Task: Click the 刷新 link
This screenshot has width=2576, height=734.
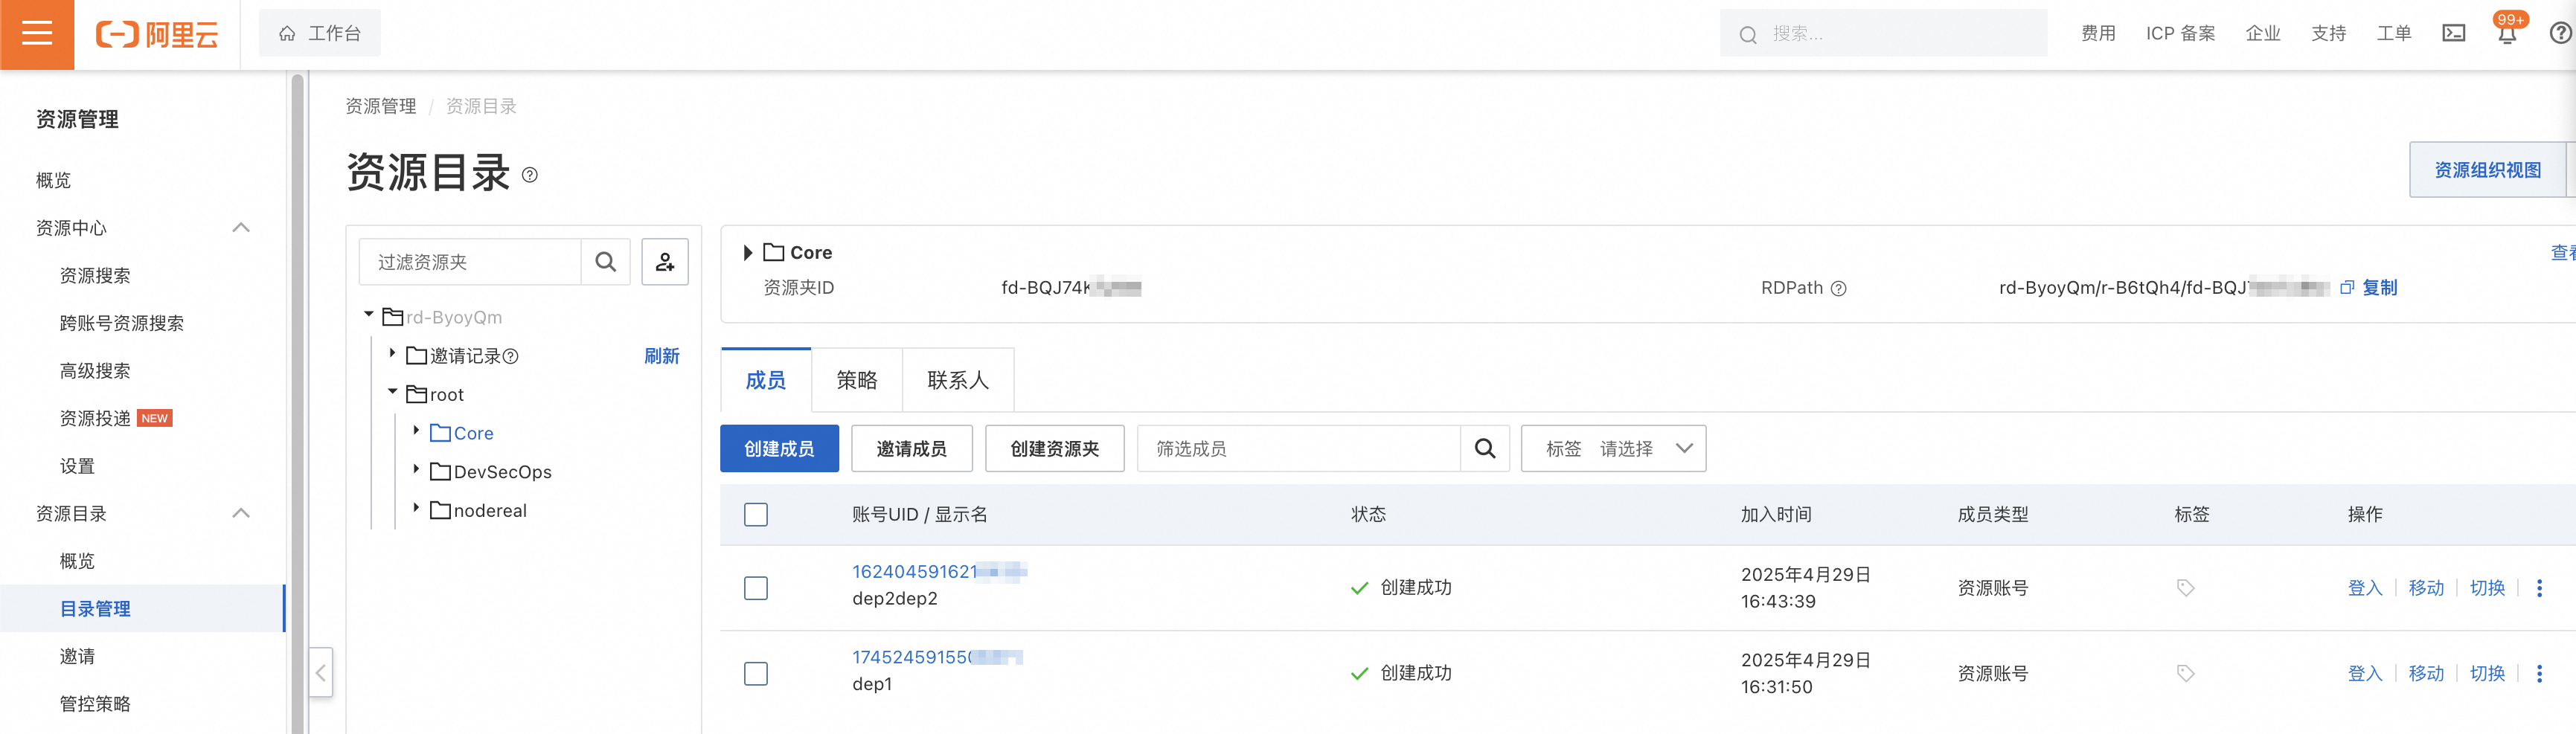Action: point(662,356)
